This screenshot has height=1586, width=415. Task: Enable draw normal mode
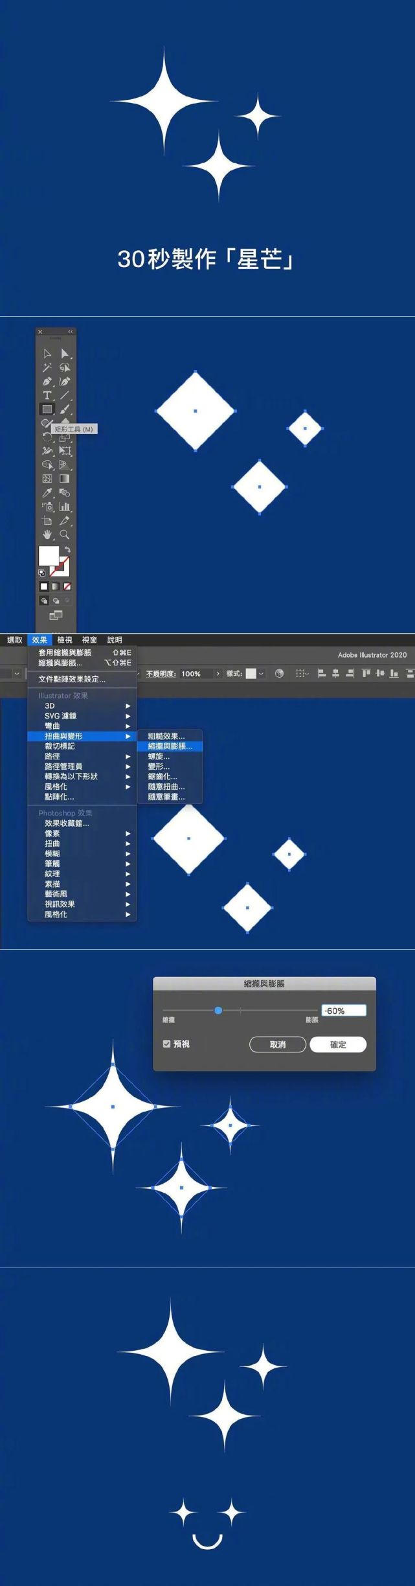[x=44, y=601]
